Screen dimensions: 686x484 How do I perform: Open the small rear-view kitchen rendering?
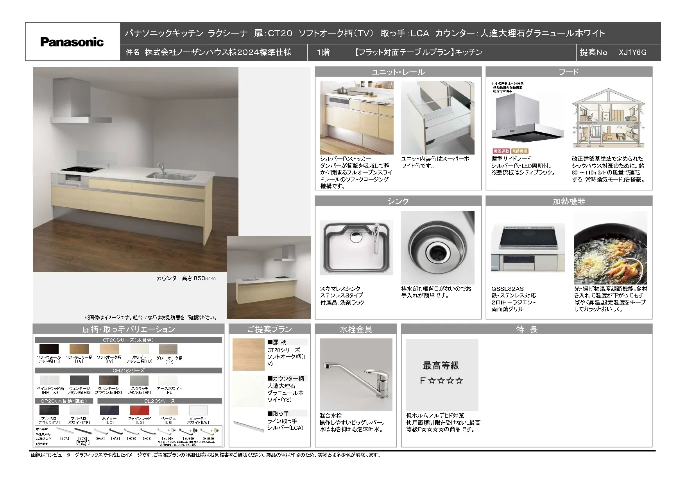[269, 277]
